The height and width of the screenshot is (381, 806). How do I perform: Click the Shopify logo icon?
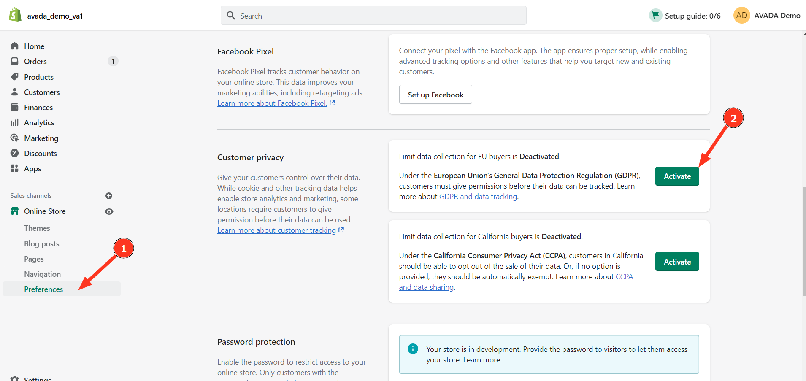pyautogui.click(x=15, y=15)
